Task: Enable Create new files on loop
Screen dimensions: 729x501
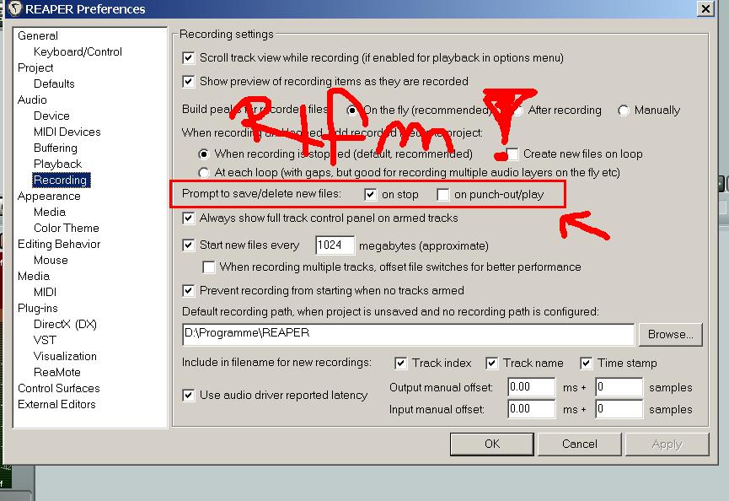Action: pos(512,154)
